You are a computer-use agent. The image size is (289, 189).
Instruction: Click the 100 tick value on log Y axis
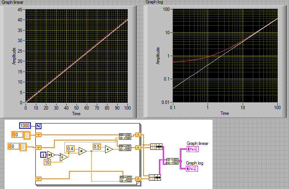coord(166,9)
